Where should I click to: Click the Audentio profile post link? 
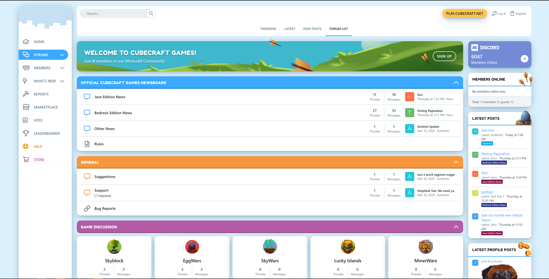[x=496, y=261]
